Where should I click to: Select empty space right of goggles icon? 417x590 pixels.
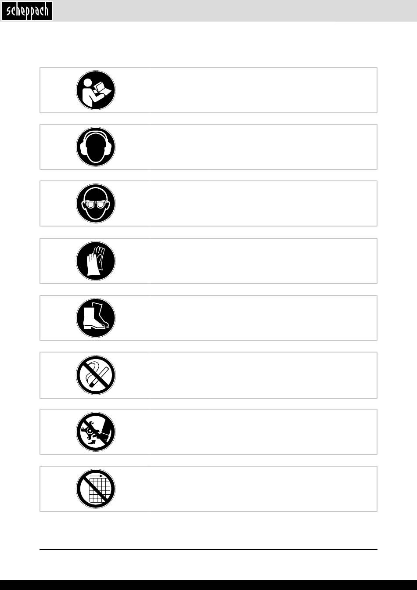pyautogui.click(x=246, y=204)
